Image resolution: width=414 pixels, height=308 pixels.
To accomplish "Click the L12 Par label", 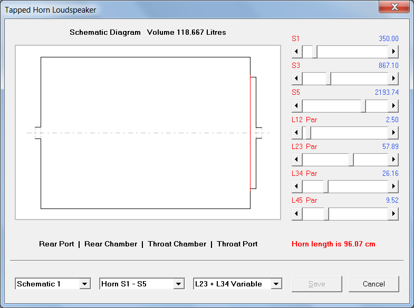I will point(304,120).
